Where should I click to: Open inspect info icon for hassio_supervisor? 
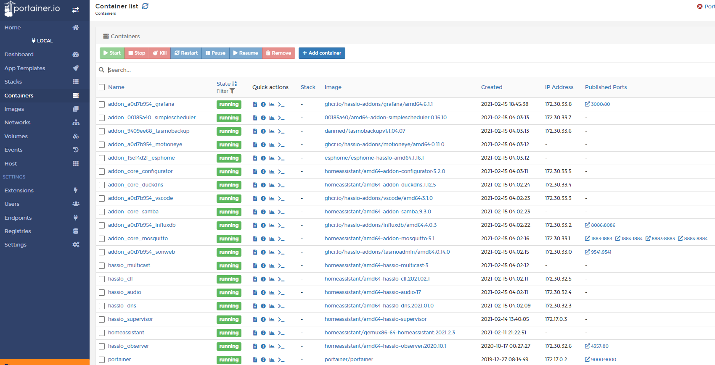tap(263, 320)
